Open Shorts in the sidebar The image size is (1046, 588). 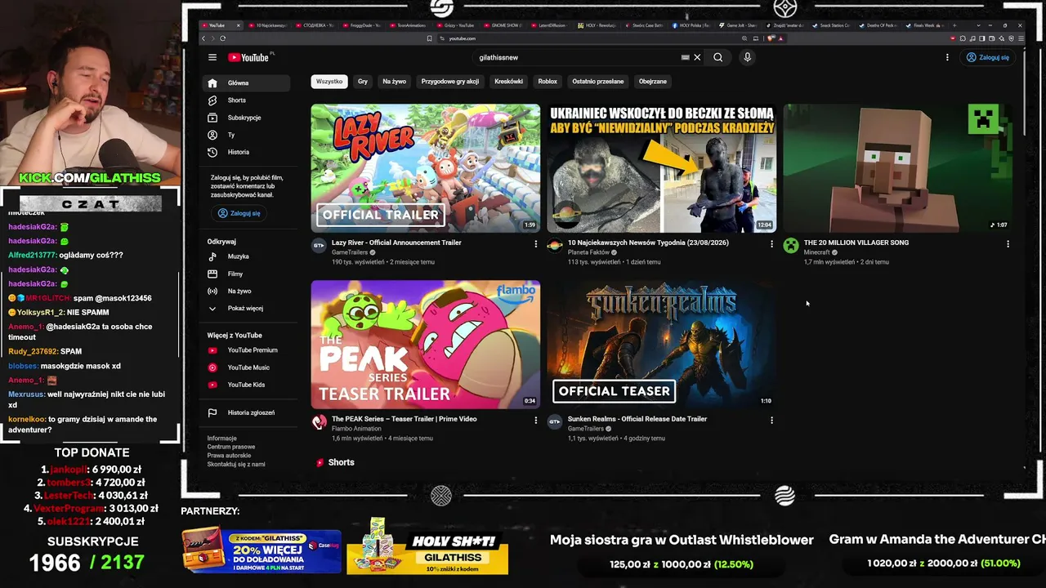[245, 100]
